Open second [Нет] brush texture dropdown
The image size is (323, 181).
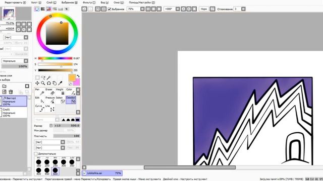coord(63,148)
